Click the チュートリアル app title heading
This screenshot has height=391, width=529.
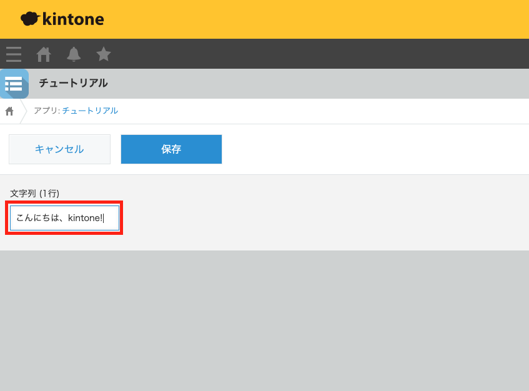(73, 83)
